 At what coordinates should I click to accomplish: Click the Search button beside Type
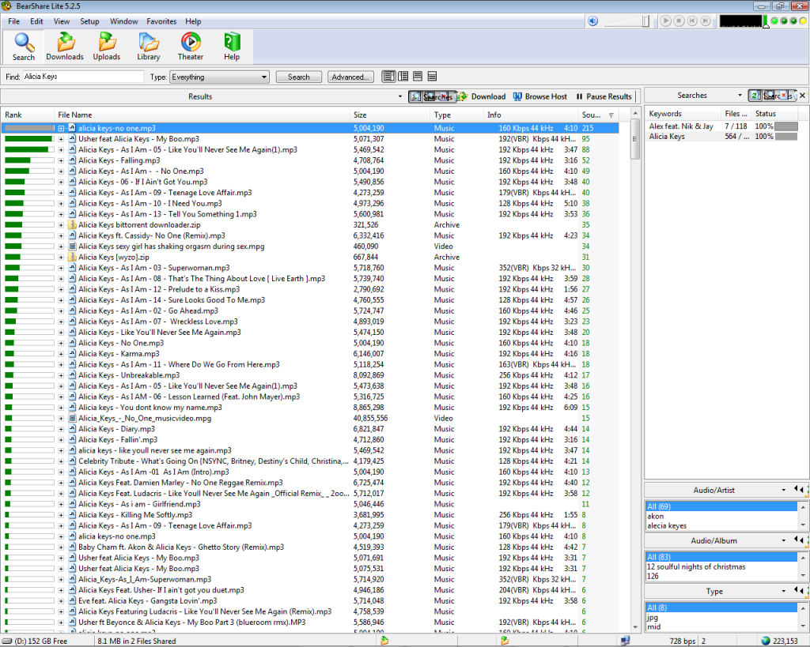298,77
